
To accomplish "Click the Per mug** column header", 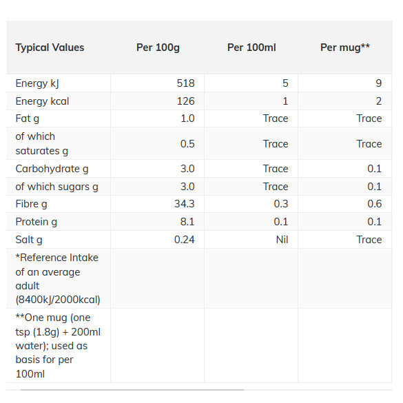I will point(345,48).
